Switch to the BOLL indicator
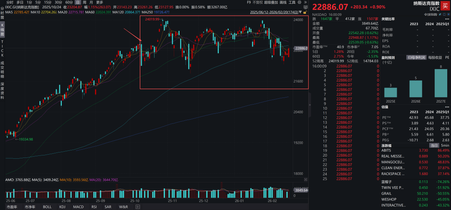The image size is (451, 210). coord(47,207)
